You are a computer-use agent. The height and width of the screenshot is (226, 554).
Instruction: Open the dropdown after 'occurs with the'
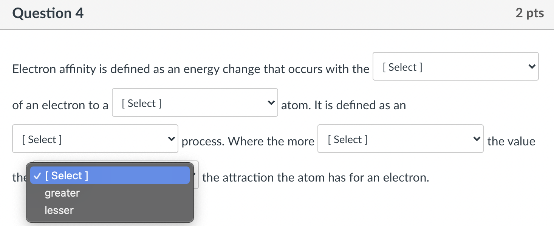coord(455,66)
